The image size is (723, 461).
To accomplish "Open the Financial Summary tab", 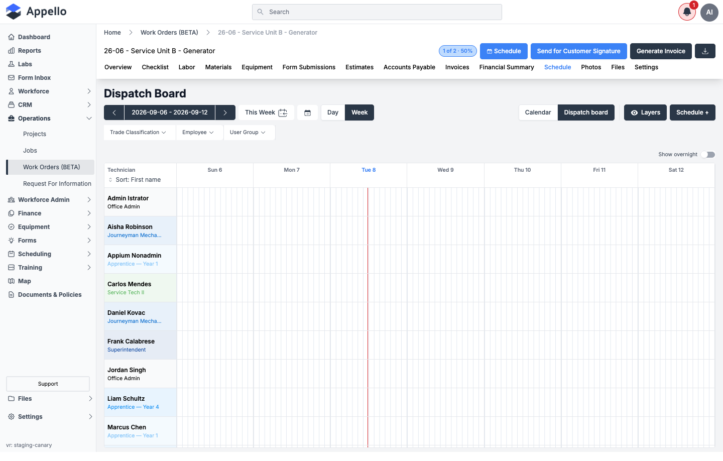I will [507, 67].
